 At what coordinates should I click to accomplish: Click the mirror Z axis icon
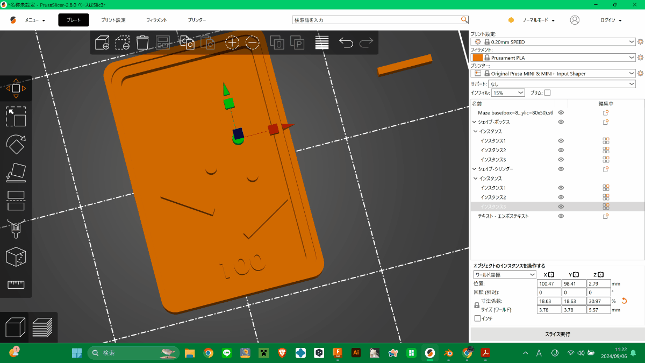(600, 274)
